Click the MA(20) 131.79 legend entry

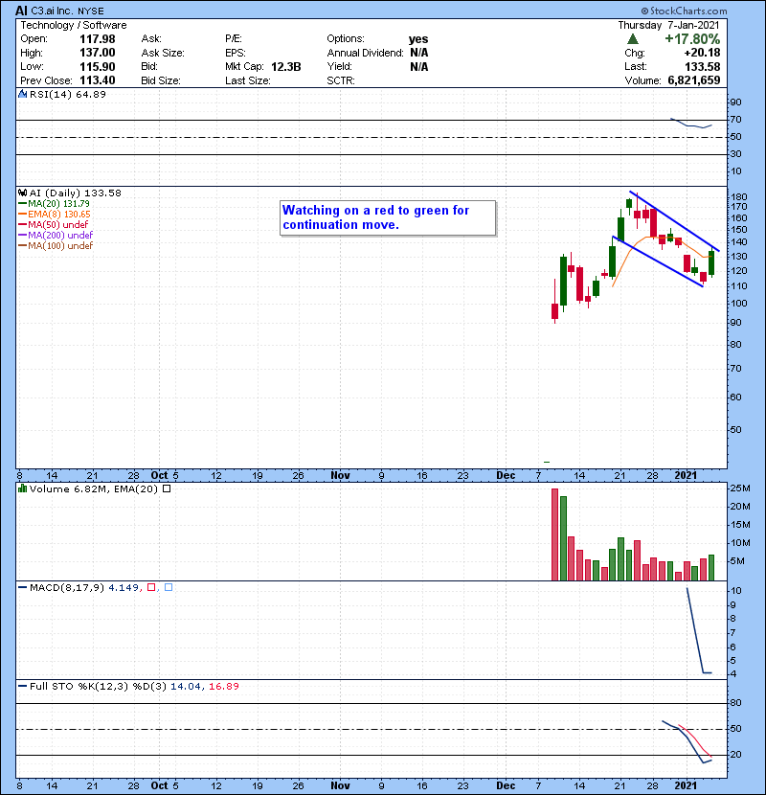click(58, 203)
